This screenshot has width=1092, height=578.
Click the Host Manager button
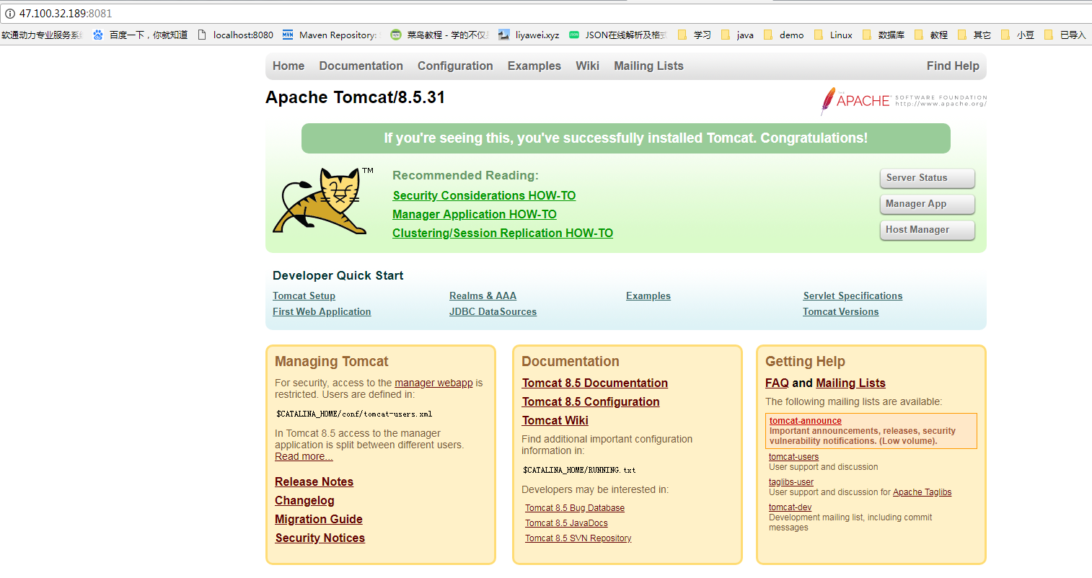927,230
